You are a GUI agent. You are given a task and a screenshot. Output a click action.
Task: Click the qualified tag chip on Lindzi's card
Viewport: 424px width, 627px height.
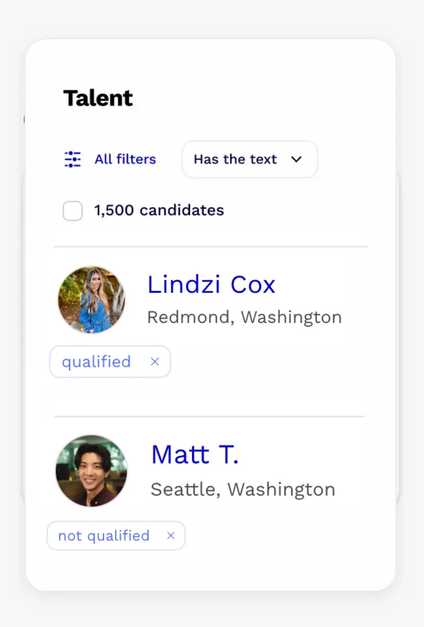click(97, 362)
